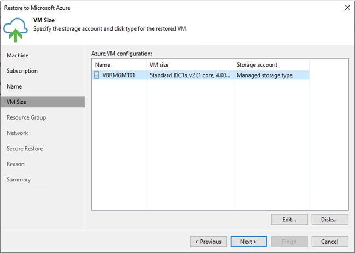
Task: Open the Machine wizard step
Action: [18, 56]
